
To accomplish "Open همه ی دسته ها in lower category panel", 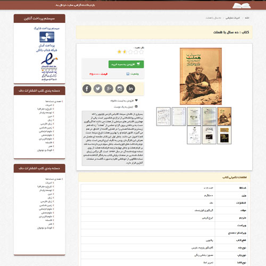I will tap(53, 179).
